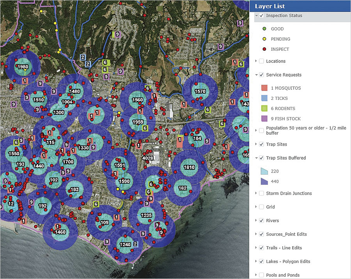This screenshot has width=351, height=279.
Task: Select trap site 4028 on the map
Action: (148, 158)
